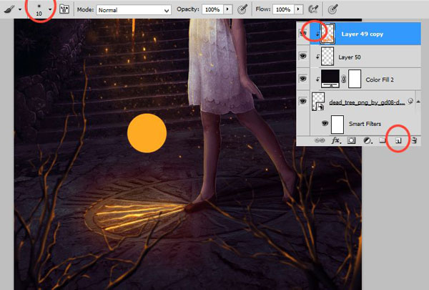
Task: Select the Layer 49 copy layer
Action: (365, 34)
